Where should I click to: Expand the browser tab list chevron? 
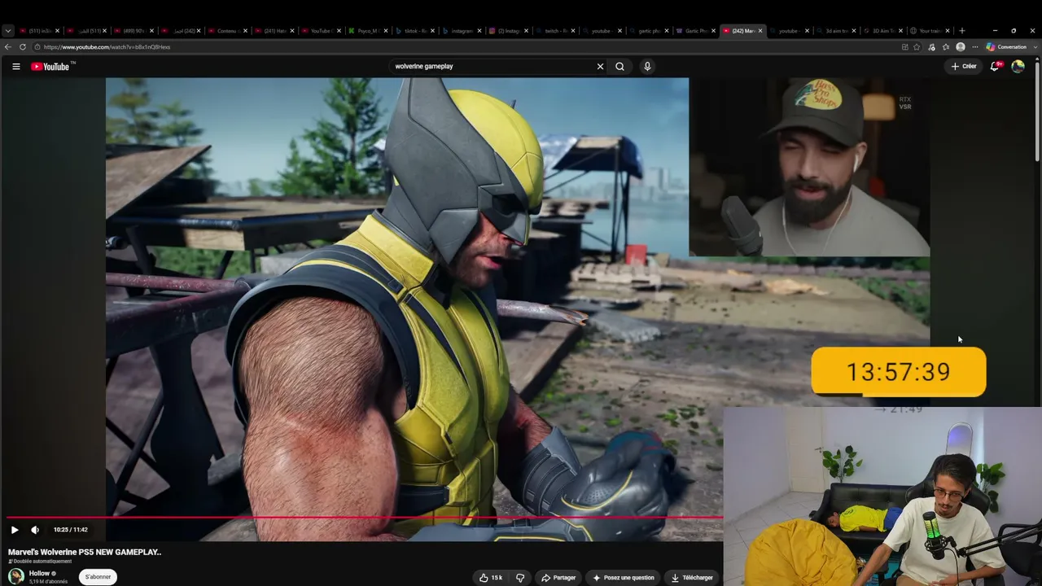[8, 31]
